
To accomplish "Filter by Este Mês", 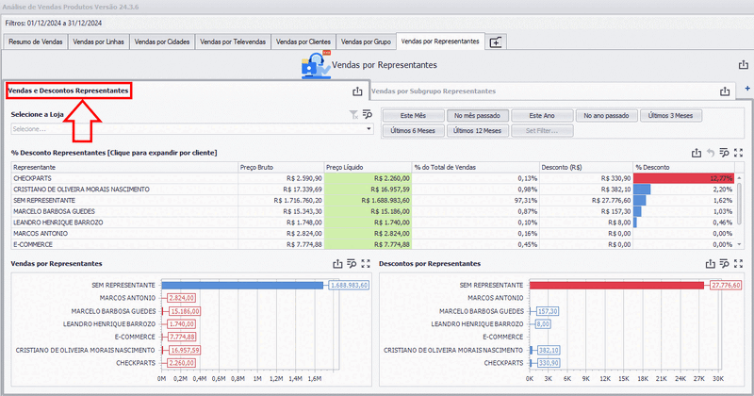I will click(x=413, y=115).
